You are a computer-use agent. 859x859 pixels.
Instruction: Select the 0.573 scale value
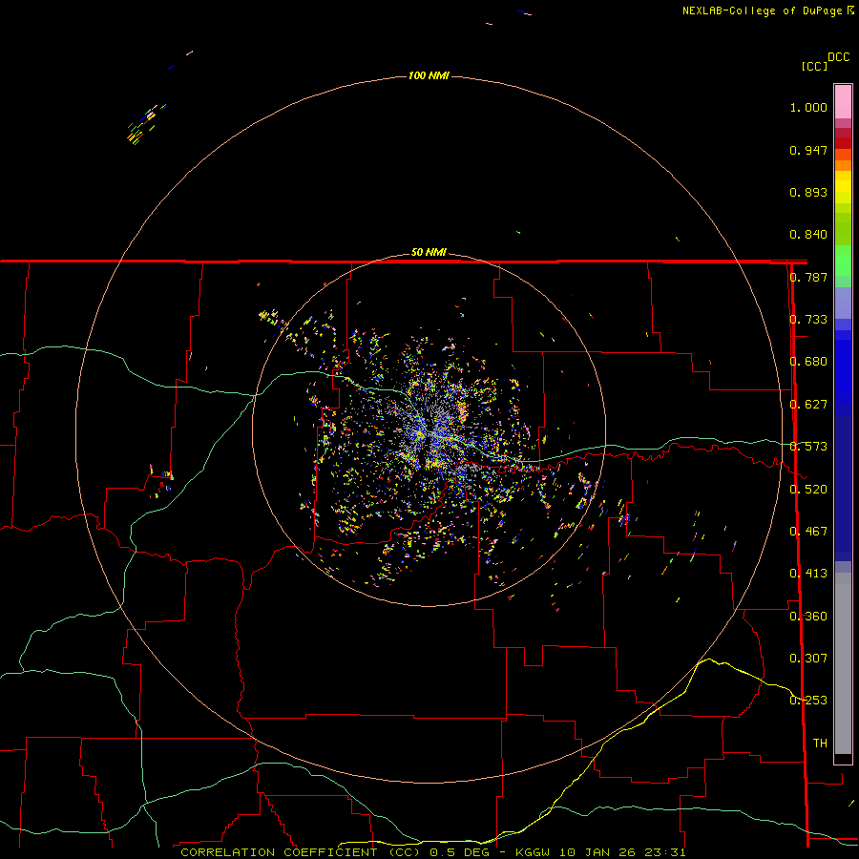click(808, 447)
